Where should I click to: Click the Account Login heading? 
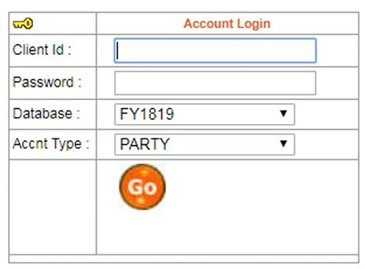pos(227,24)
